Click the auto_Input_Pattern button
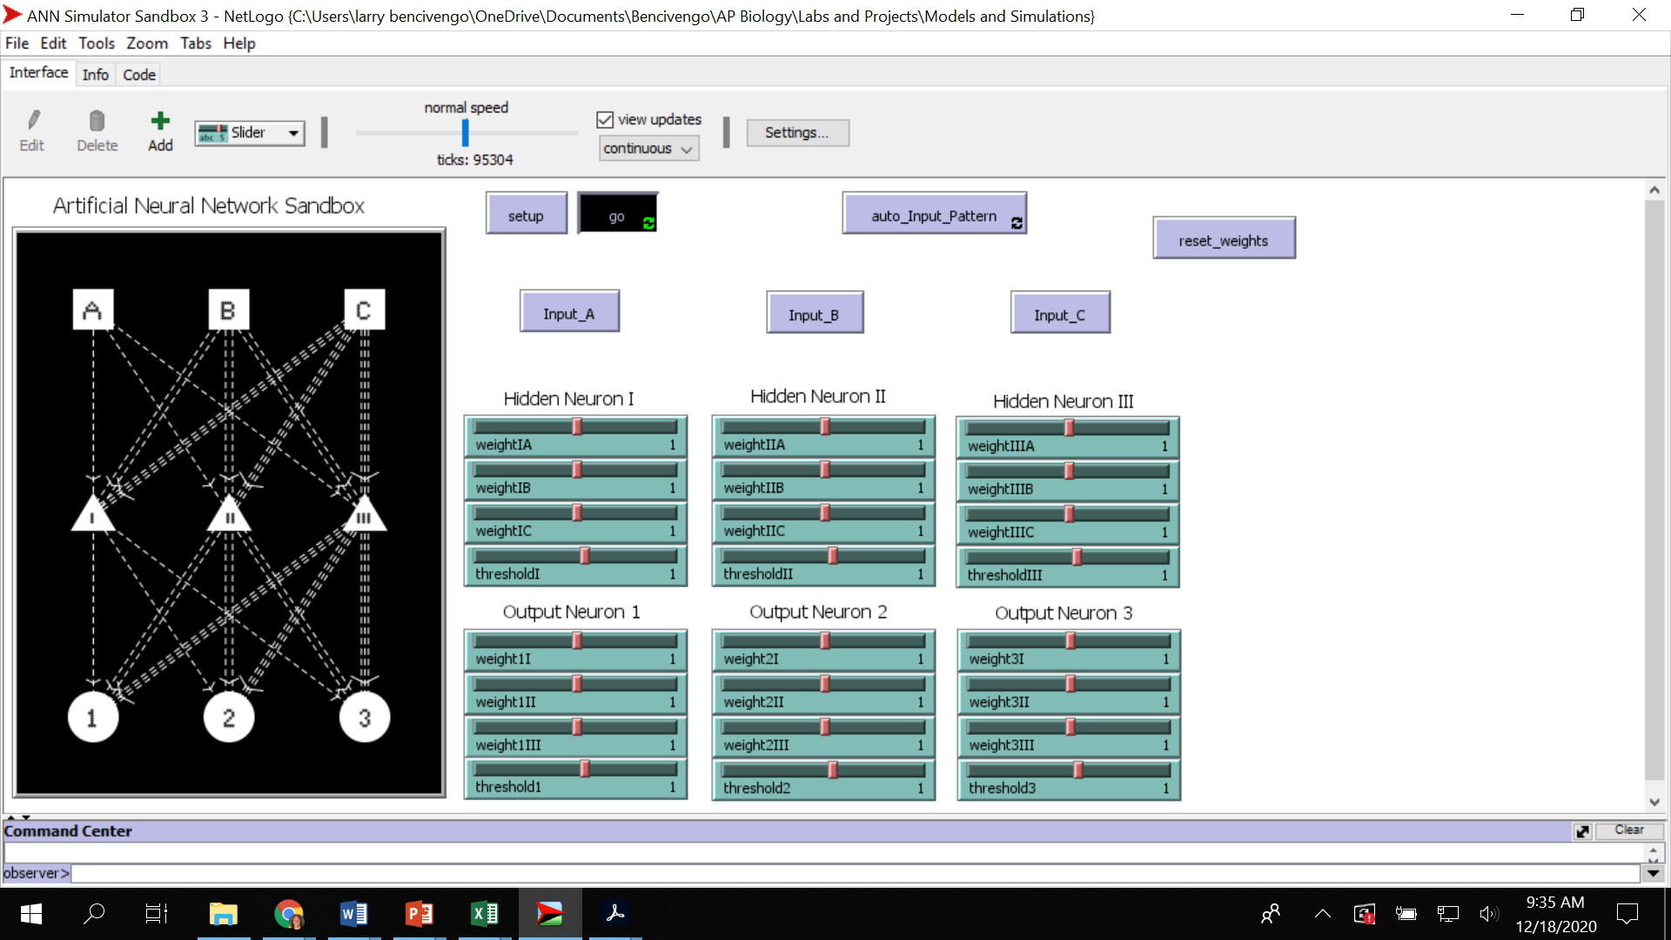1671x940 pixels. 932,216
